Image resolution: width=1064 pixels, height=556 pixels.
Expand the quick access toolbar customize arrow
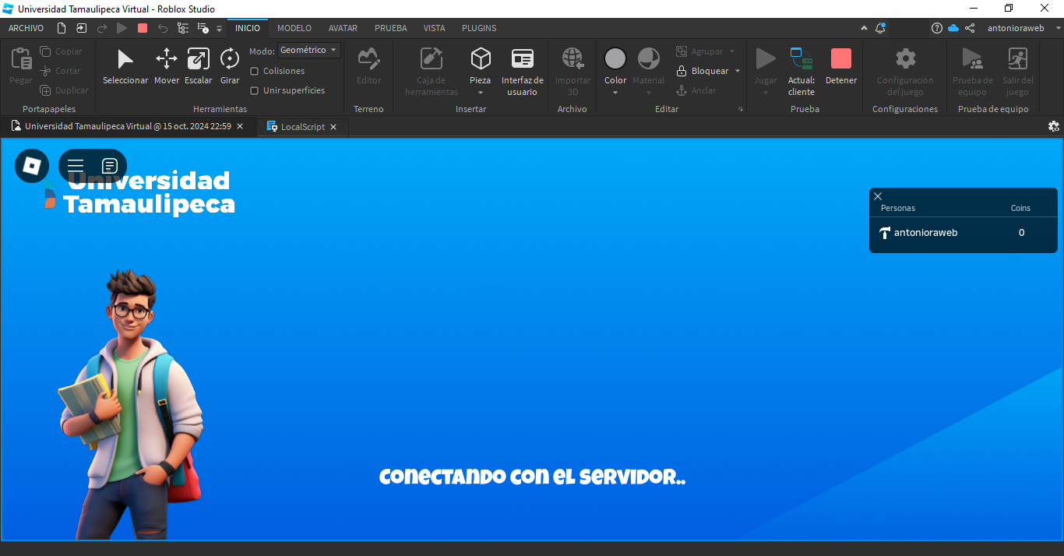pos(220,29)
